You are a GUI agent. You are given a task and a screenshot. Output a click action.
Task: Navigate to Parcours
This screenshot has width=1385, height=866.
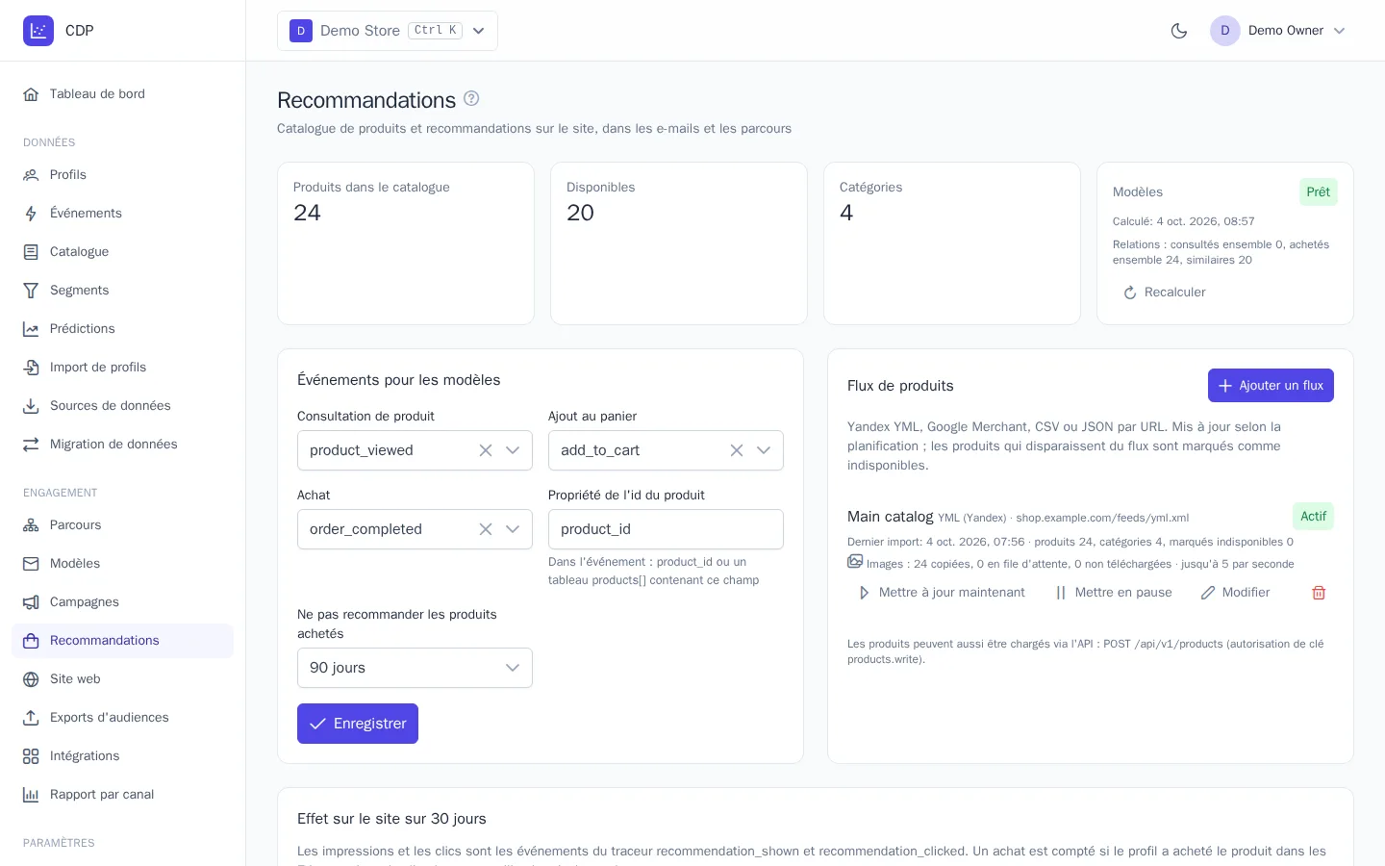pos(123,525)
